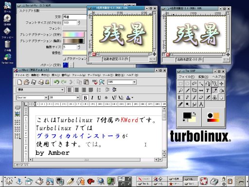Select the Move tool in GIMP toolbox
The width and height of the screenshot is (249, 187).
point(221,84)
